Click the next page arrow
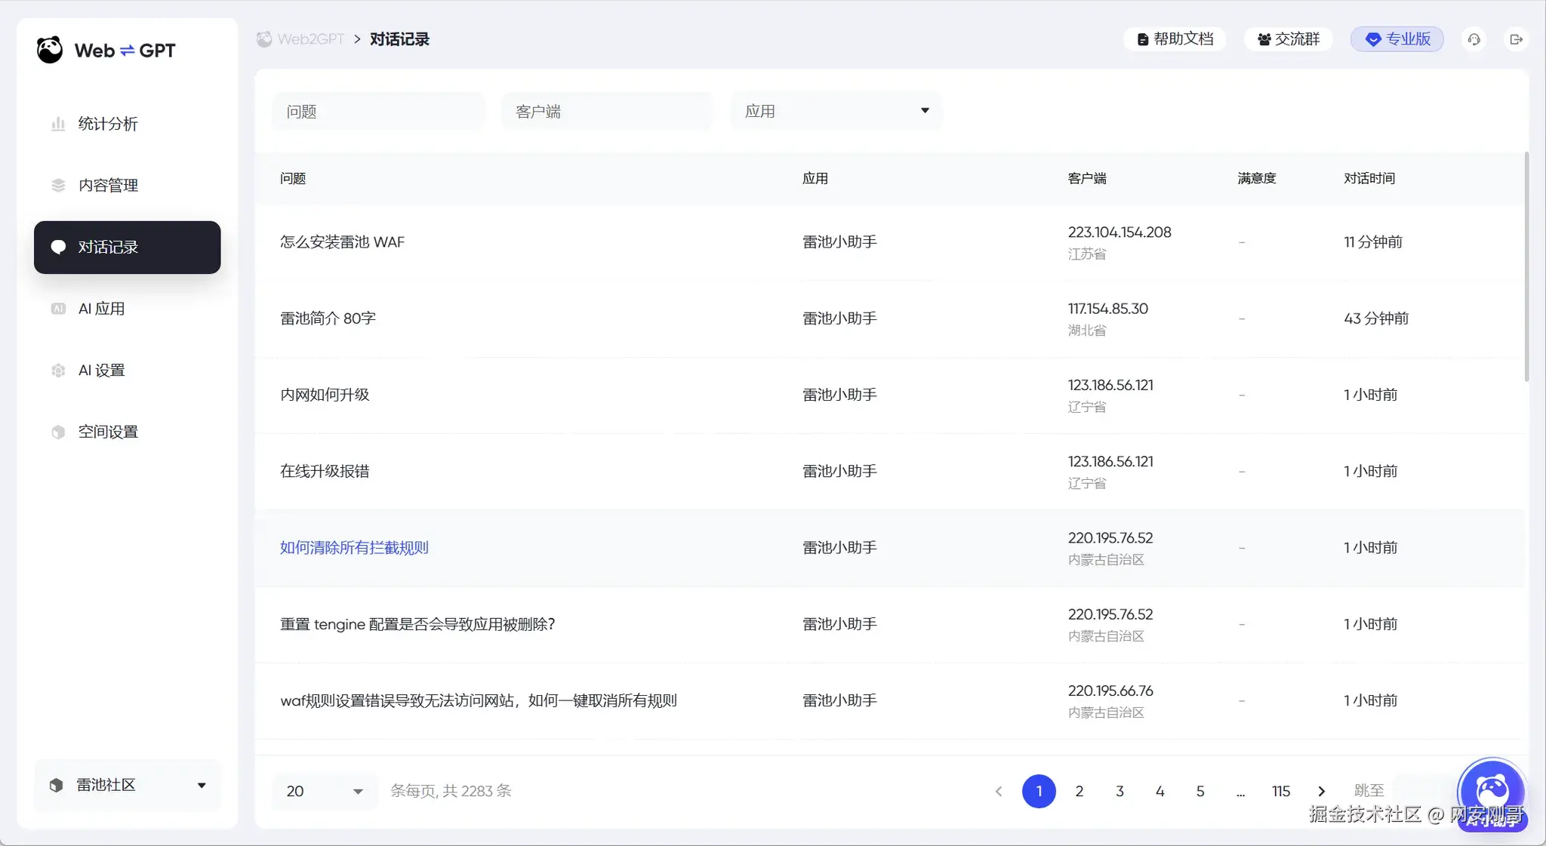1546x846 pixels. pyautogui.click(x=1321, y=791)
